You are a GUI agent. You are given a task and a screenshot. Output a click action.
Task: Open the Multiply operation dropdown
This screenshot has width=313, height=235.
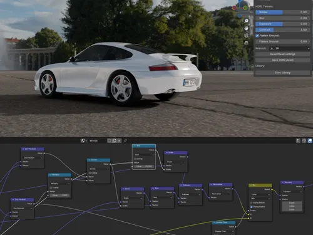(x=60, y=184)
